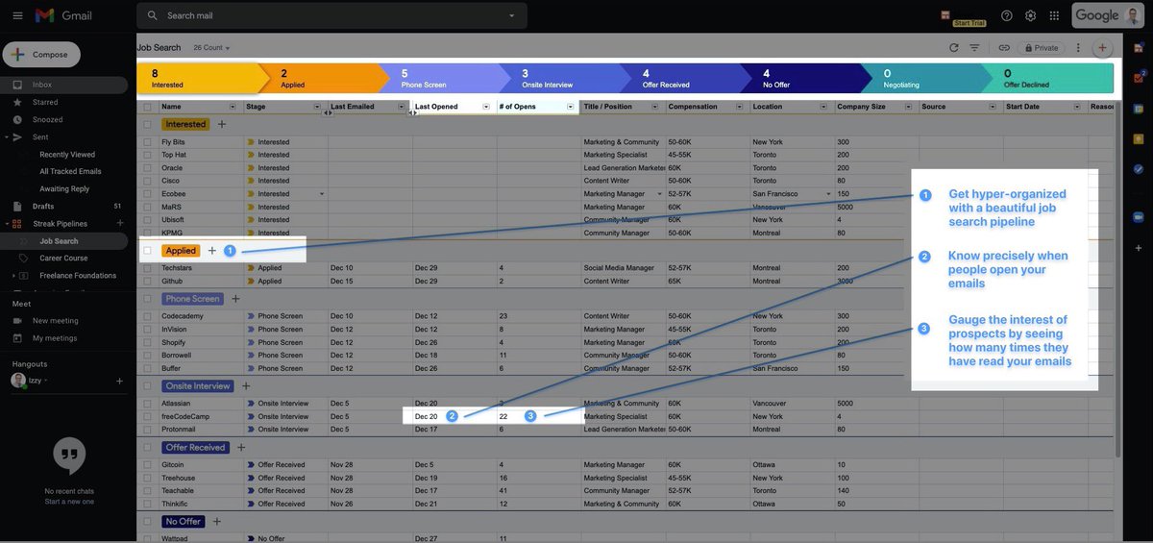
Task: Add a new Streak pipeline from sidebar
Action: coord(120,223)
